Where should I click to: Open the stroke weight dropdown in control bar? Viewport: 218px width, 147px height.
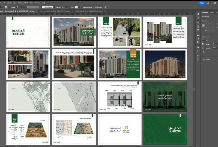(x=25, y=7)
